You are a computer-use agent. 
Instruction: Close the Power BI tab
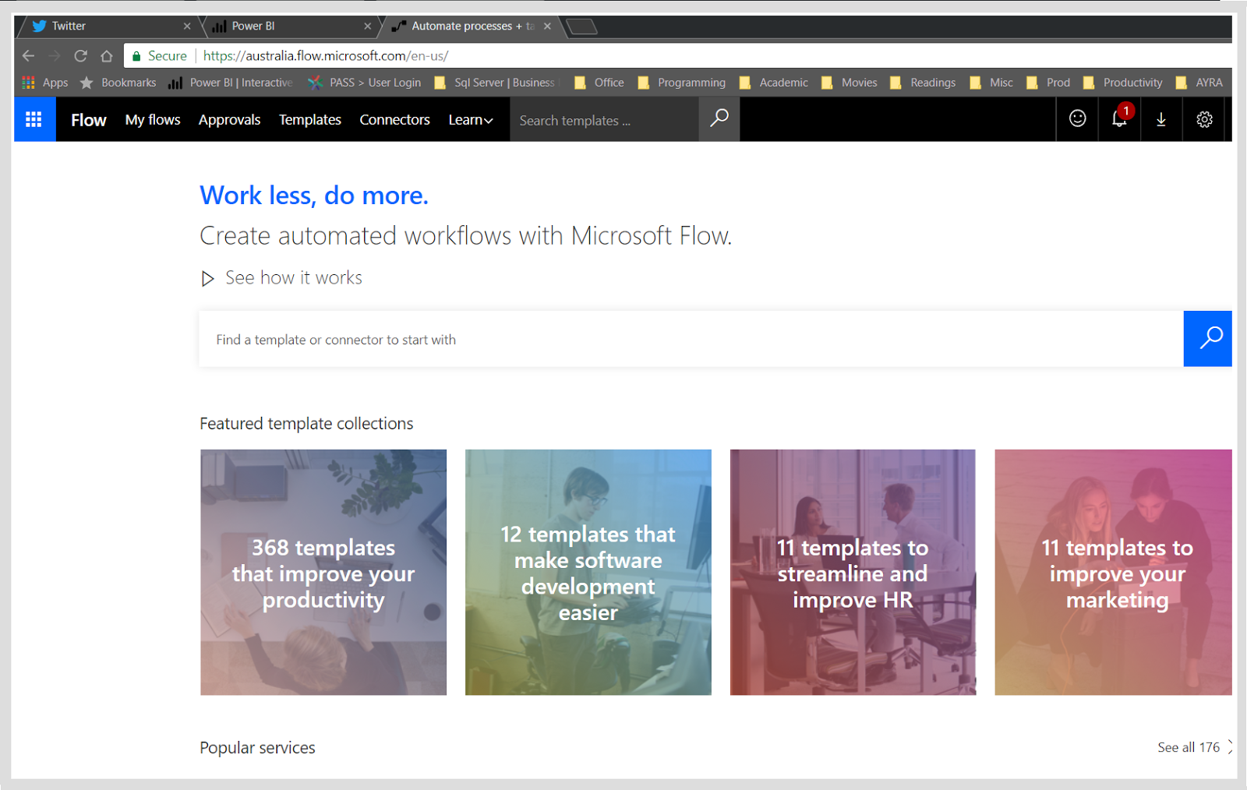tap(367, 26)
